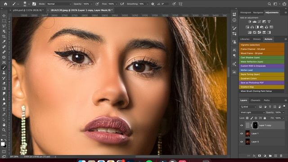Add a Brightness/Contrast adjustment

[250, 22]
